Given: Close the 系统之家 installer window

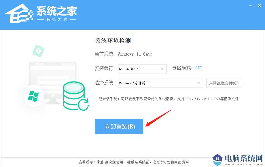Looking at the screenshot, I should point(260,6).
